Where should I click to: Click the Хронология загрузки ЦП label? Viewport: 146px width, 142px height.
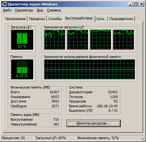pos(64,27)
